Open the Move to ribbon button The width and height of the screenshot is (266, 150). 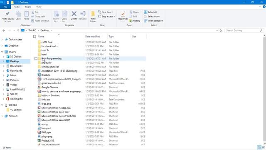(x=56, y=17)
